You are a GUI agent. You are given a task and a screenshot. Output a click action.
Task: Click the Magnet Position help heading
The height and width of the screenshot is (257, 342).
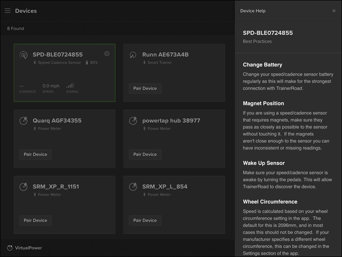pyautogui.click(x=263, y=103)
